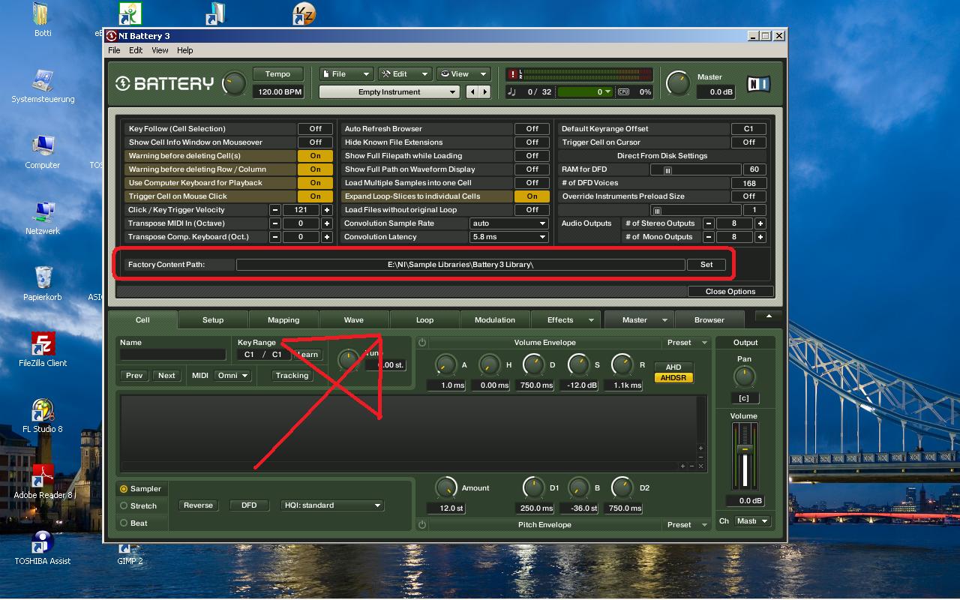Viewport: 960px width, 600px height.
Task: Toggle Trigger Cell on Cursor
Action: coord(748,142)
